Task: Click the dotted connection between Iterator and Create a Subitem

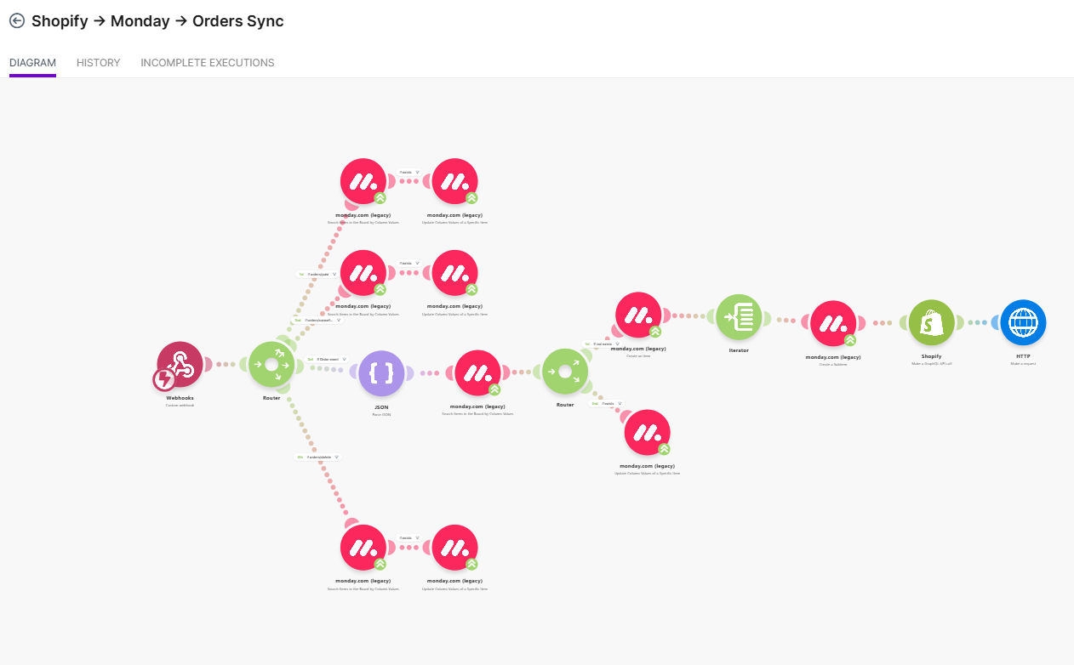Action: tap(786, 321)
